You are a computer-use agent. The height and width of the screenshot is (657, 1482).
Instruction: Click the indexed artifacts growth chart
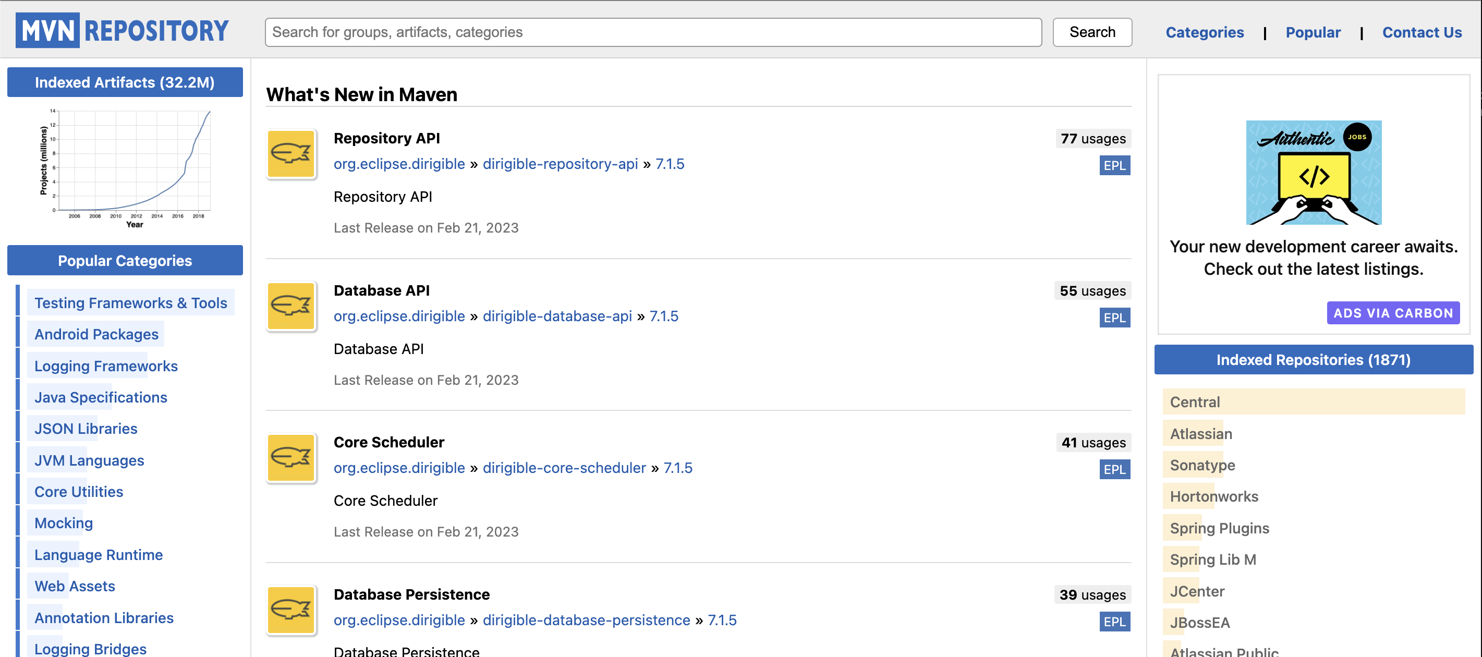125,168
